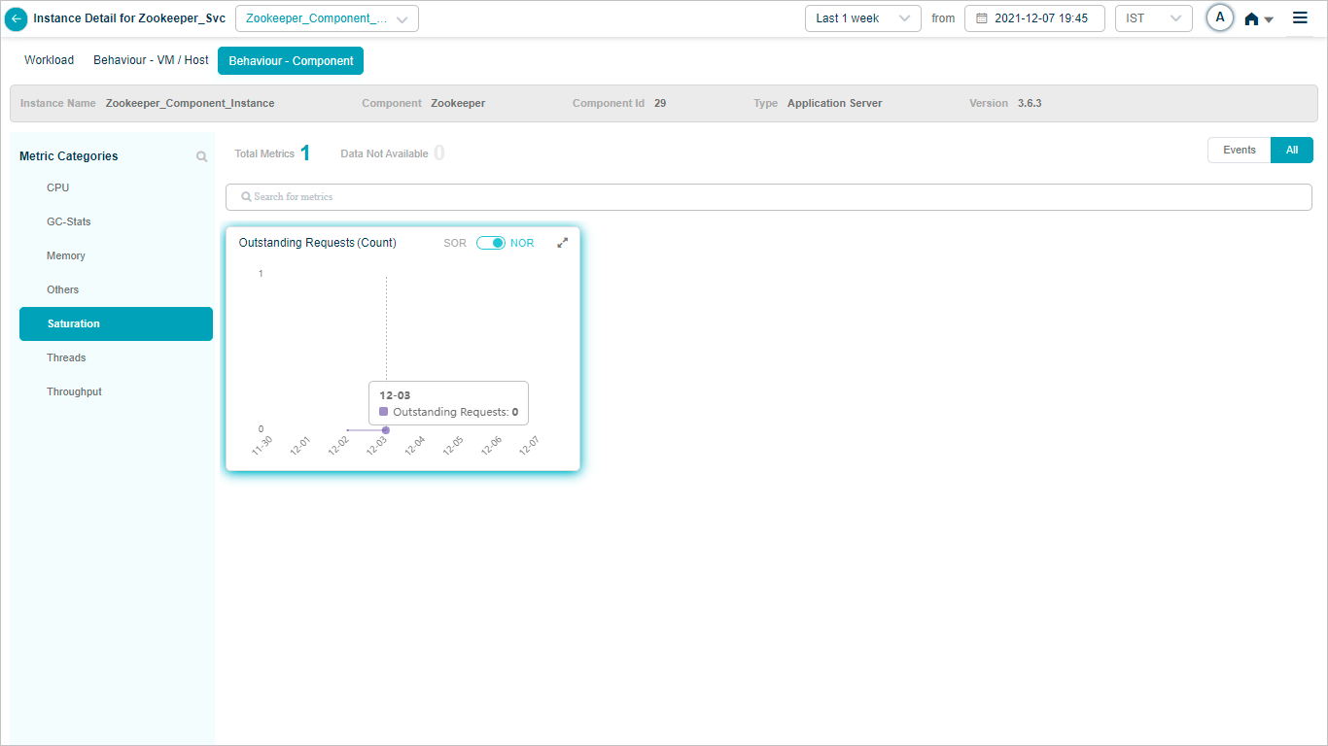Viewport: 1328px width, 746px height.
Task: Switch to the Workload tab
Action: coord(49,60)
